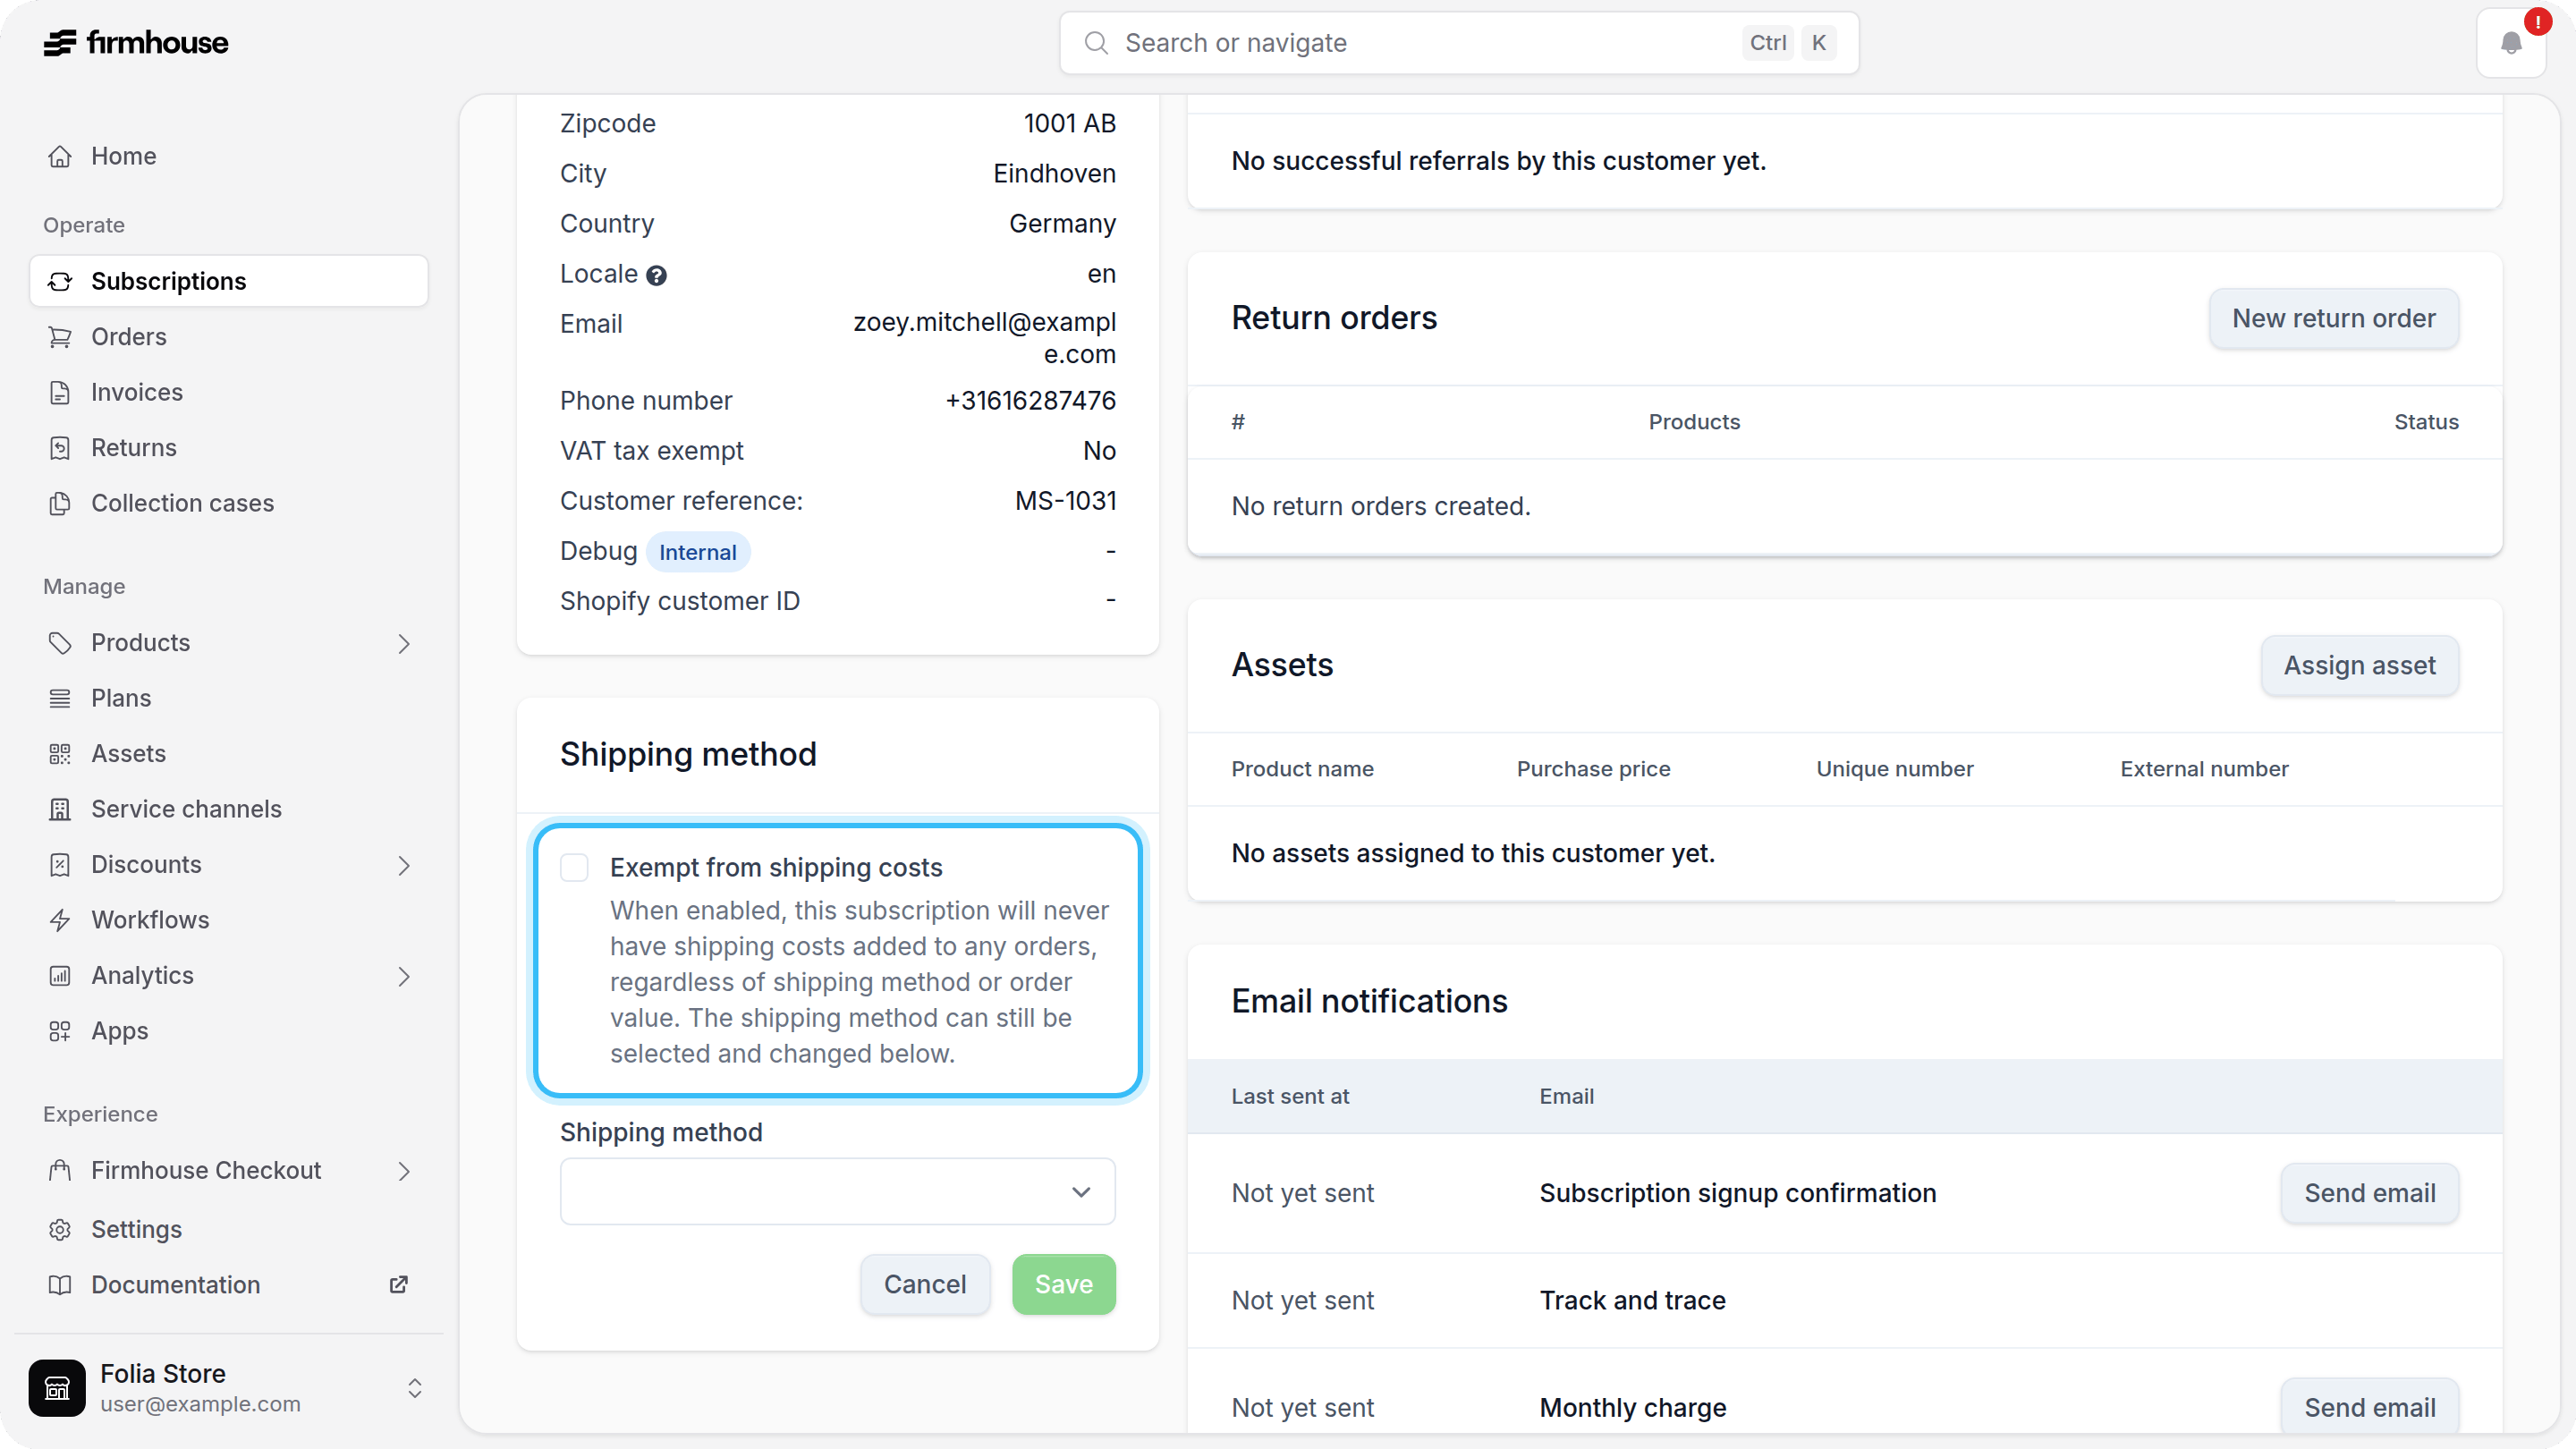The width and height of the screenshot is (2576, 1449).
Task: Click the Service channels building icon
Action: (60, 809)
